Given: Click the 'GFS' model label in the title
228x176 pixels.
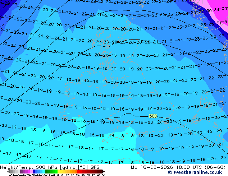Looking at the screenshot, I should point(95,167).
